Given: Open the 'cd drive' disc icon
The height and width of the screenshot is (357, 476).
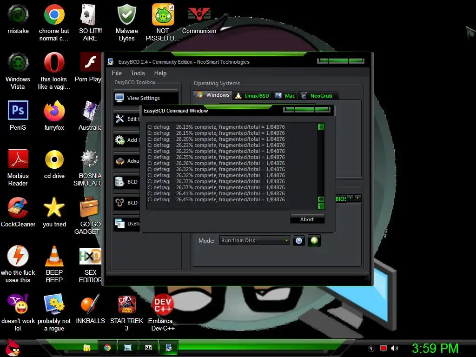Looking at the screenshot, I should pos(54,164).
